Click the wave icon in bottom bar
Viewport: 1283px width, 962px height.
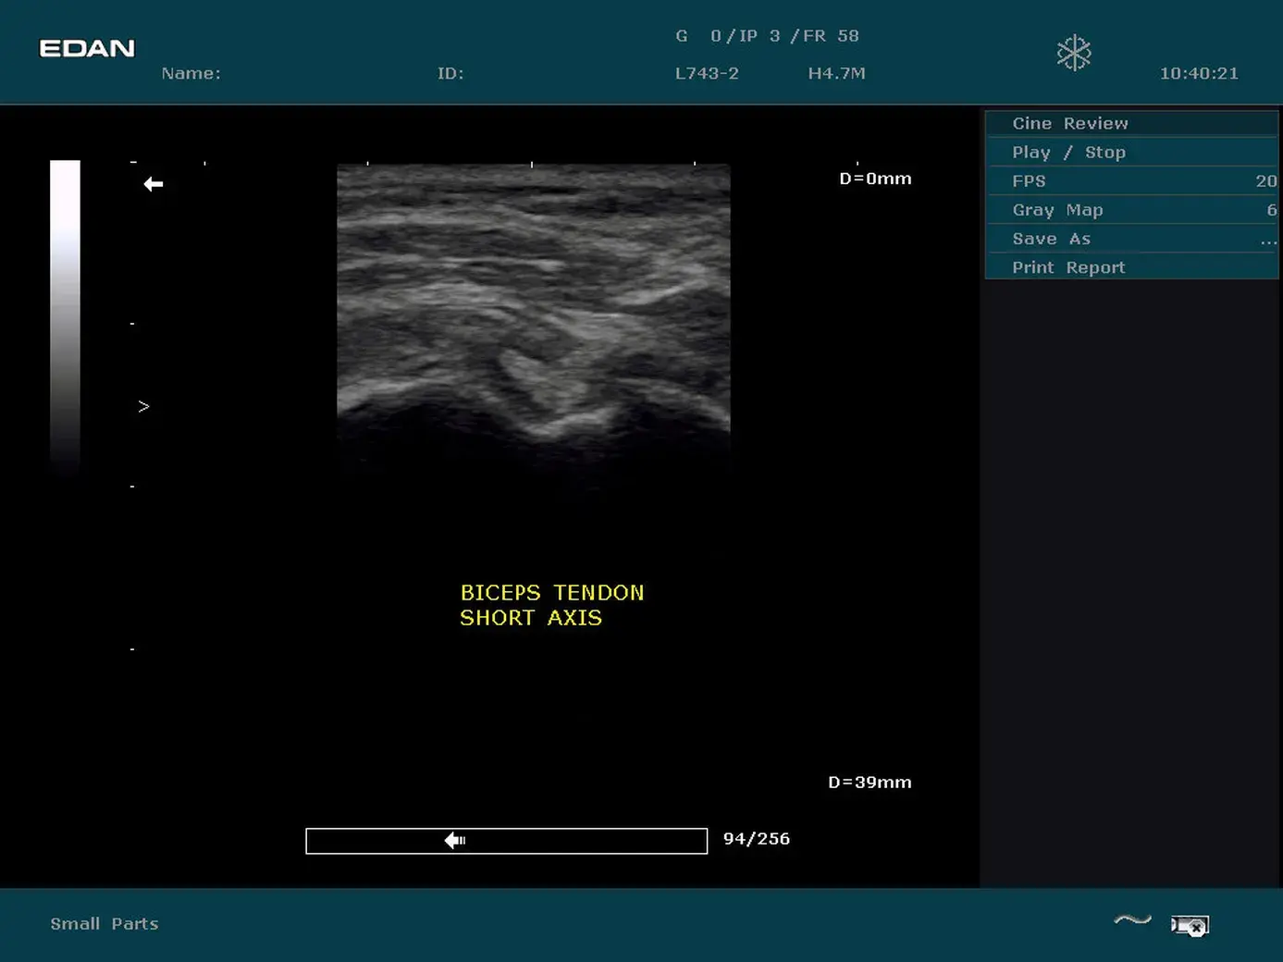[1132, 919]
